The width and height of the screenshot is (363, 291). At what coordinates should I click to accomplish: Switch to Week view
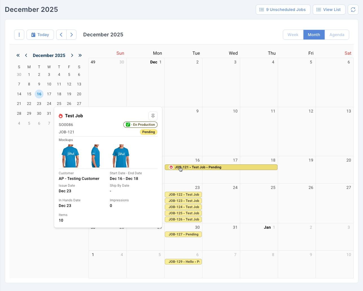(293, 35)
